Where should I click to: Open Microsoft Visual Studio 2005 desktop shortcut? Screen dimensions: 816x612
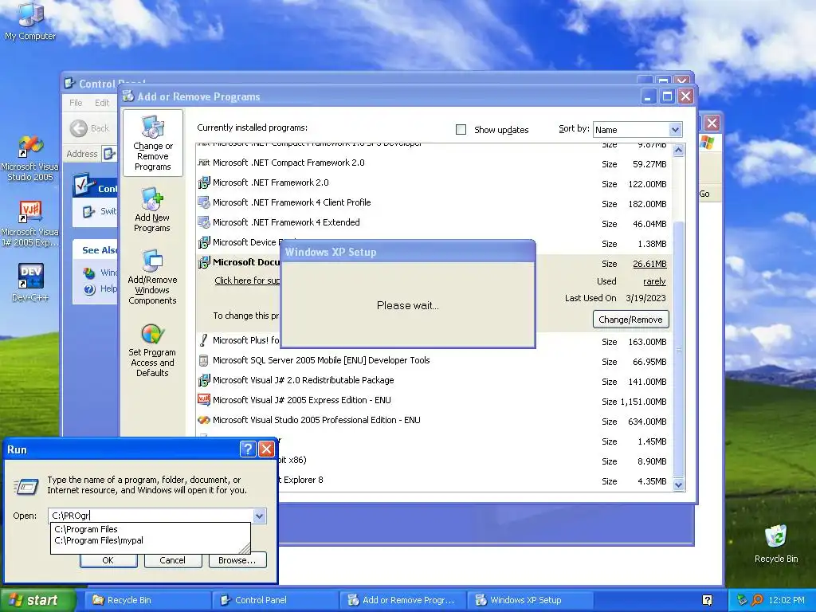point(30,159)
